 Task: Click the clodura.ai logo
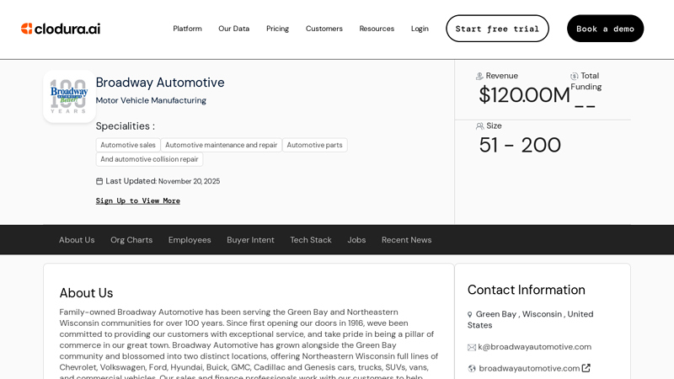tap(61, 29)
